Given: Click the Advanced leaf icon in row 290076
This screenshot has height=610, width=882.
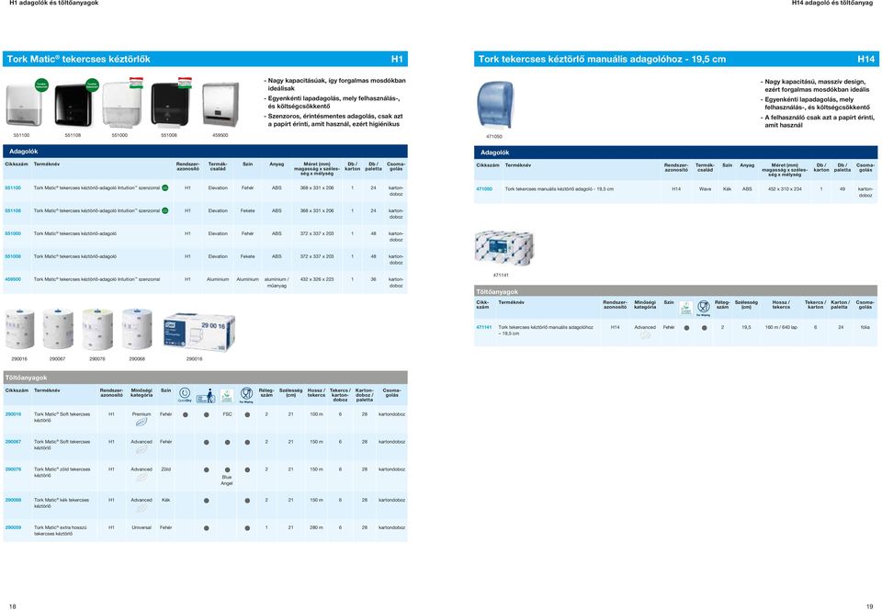Looking at the screenshot, I should [141, 476].
